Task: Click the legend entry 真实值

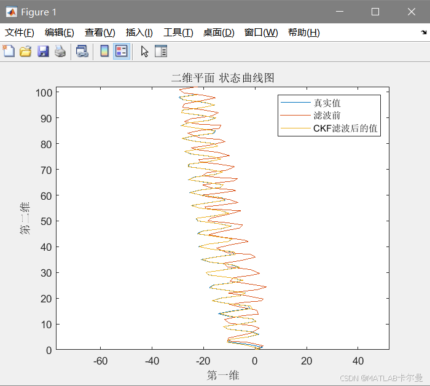Action: [327, 103]
